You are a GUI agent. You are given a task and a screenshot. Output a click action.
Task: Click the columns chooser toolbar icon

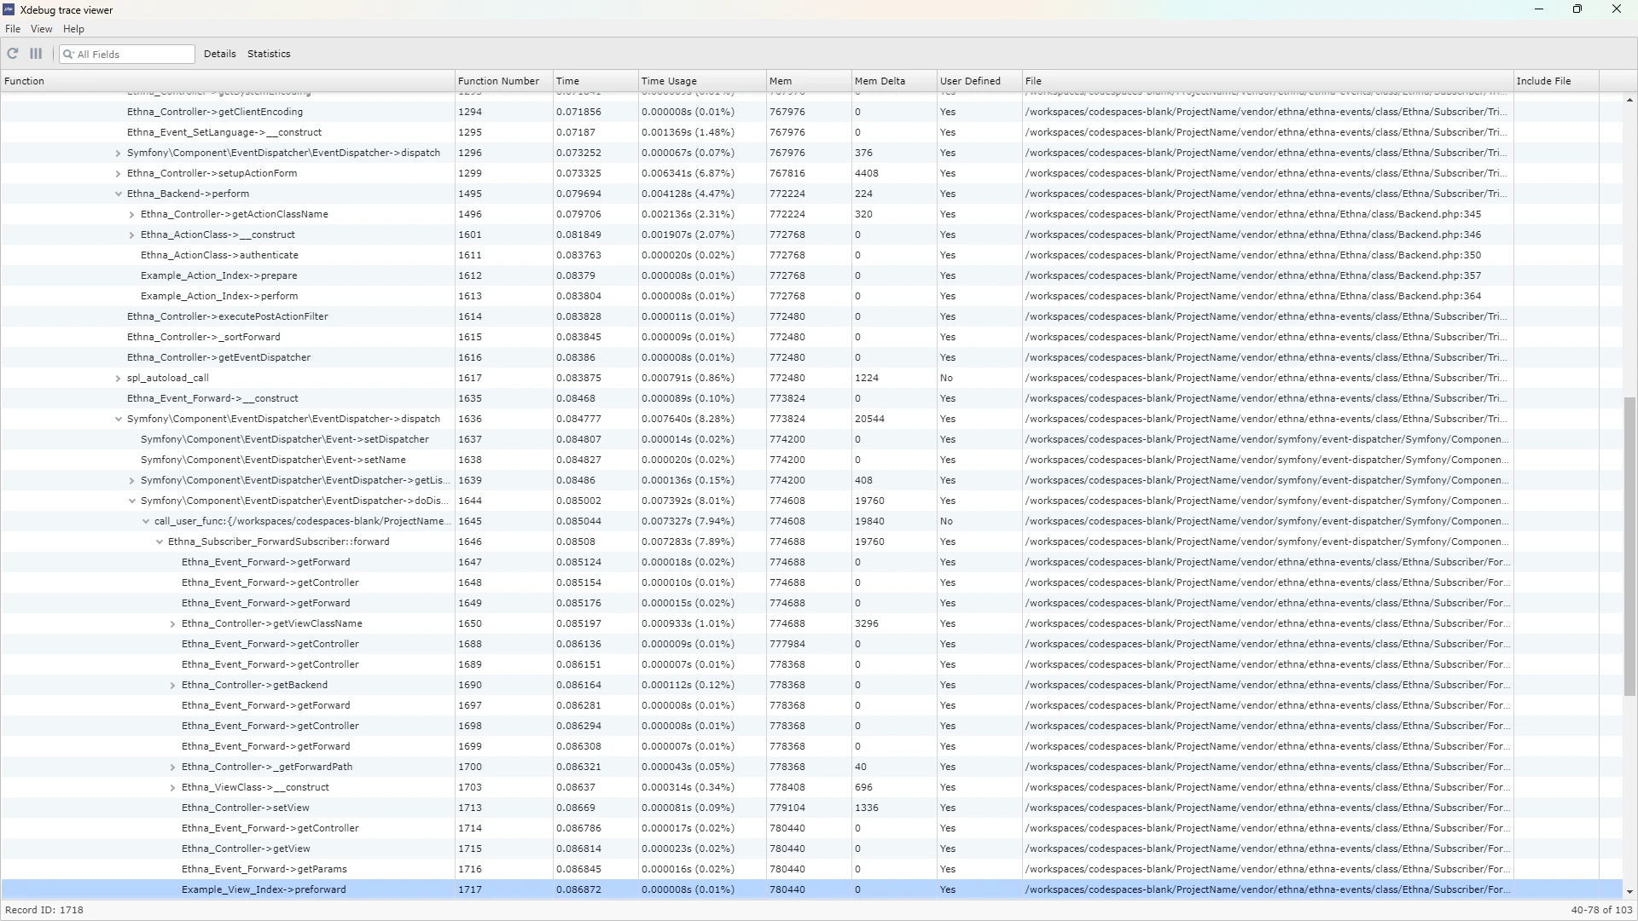pyautogui.click(x=36, y=54)
